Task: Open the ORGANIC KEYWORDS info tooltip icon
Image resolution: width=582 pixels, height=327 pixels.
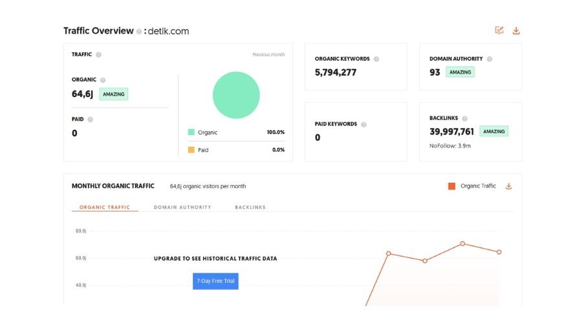Action: click(x=376, y=59)
